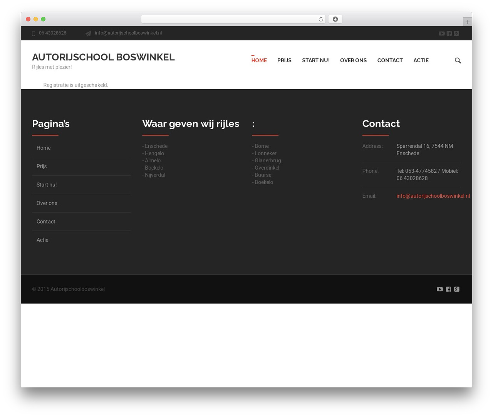The width and height of the screenshot is (493, 417).
Task: Open a new tab with plus button
Action: tap(467, 22)
